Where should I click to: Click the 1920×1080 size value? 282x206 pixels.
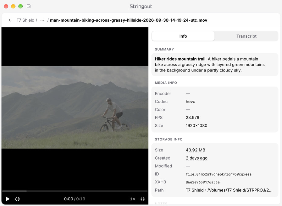point(196,126)
